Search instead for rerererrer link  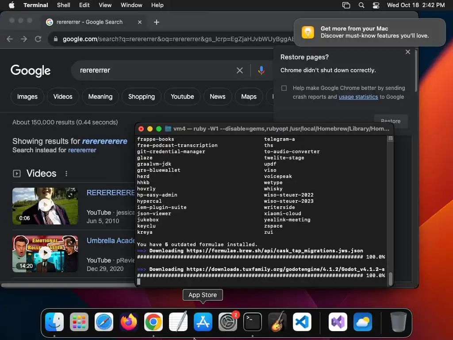[82, 150]
